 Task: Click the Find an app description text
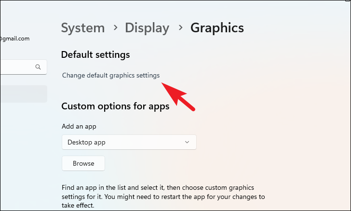tap(163, 197)
